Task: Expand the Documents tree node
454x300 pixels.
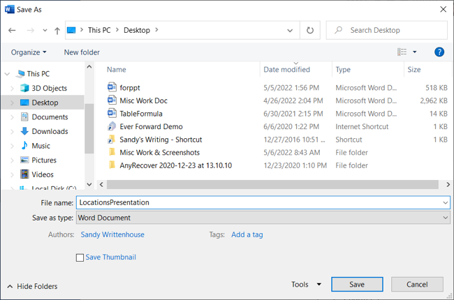Action: point(13,117)
